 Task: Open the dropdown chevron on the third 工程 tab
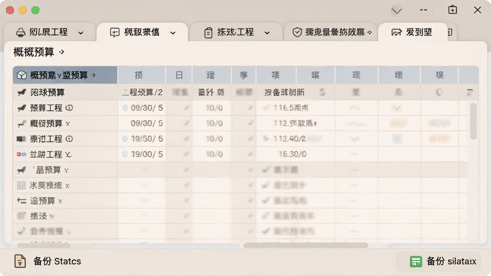[267, 33]
